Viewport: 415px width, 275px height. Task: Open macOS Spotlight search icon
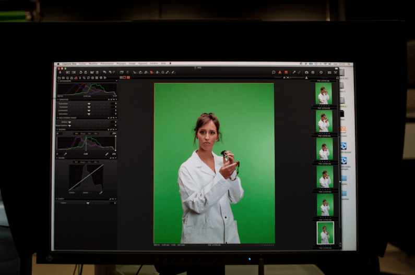pos(349,64)
